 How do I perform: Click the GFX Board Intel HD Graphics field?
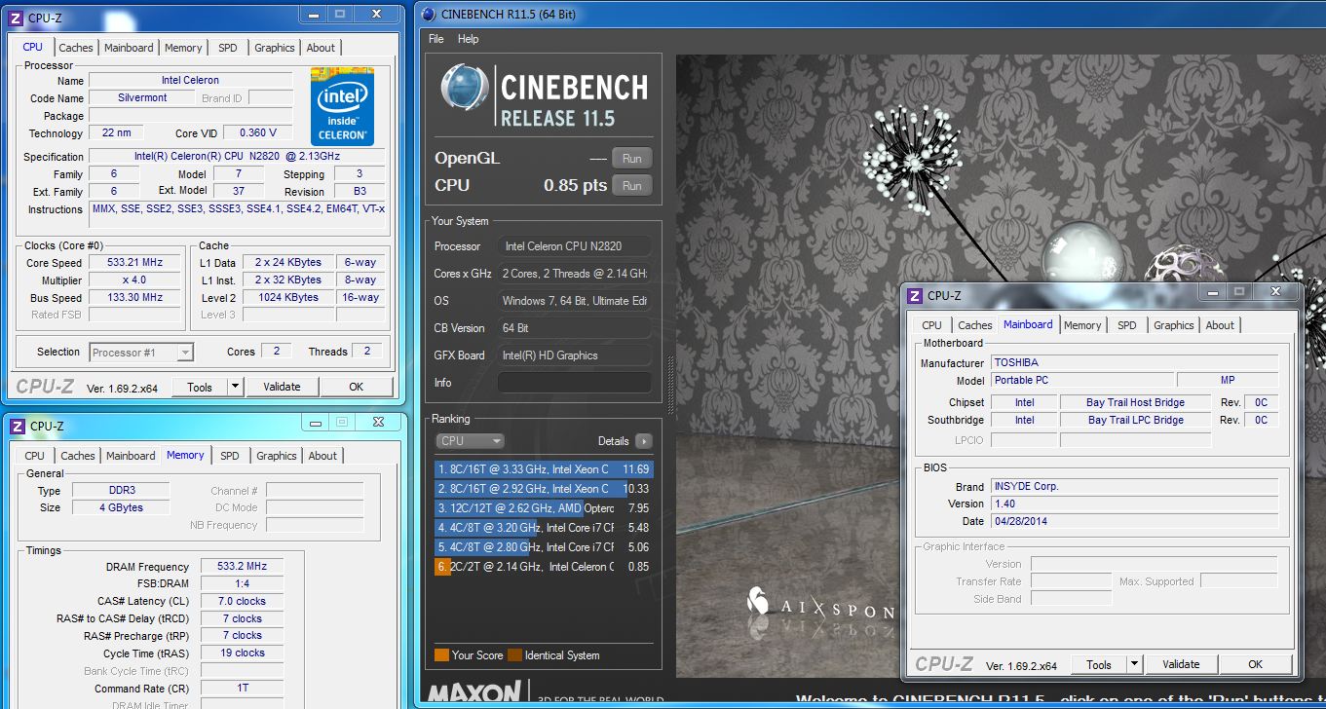click(x=574, y=355)
